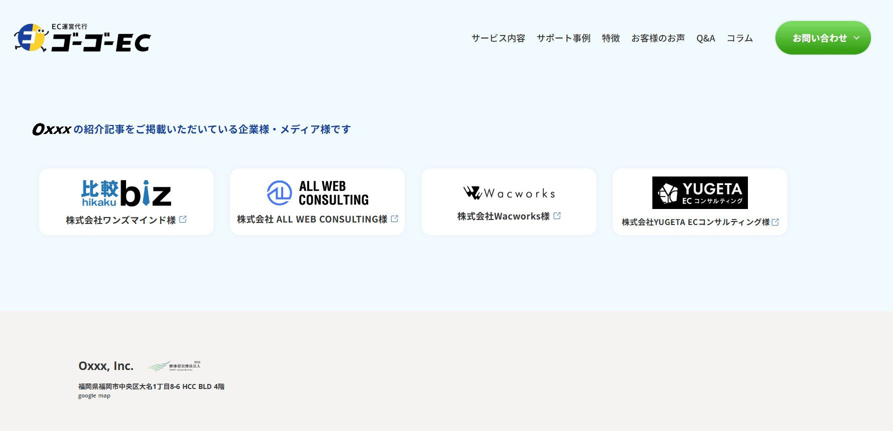Click the Oxxx logo in the heading
893x431 pixels.
coord(52,129)
